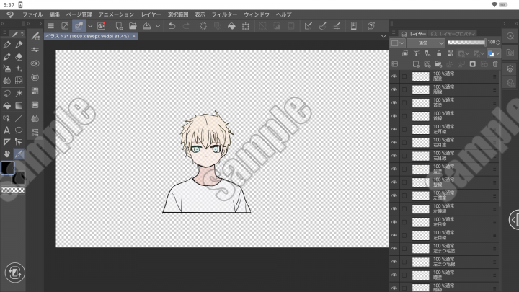Toggle visibility of the 首線 layer
Screen dimensions: 519x292
click(x=394, y=115)
